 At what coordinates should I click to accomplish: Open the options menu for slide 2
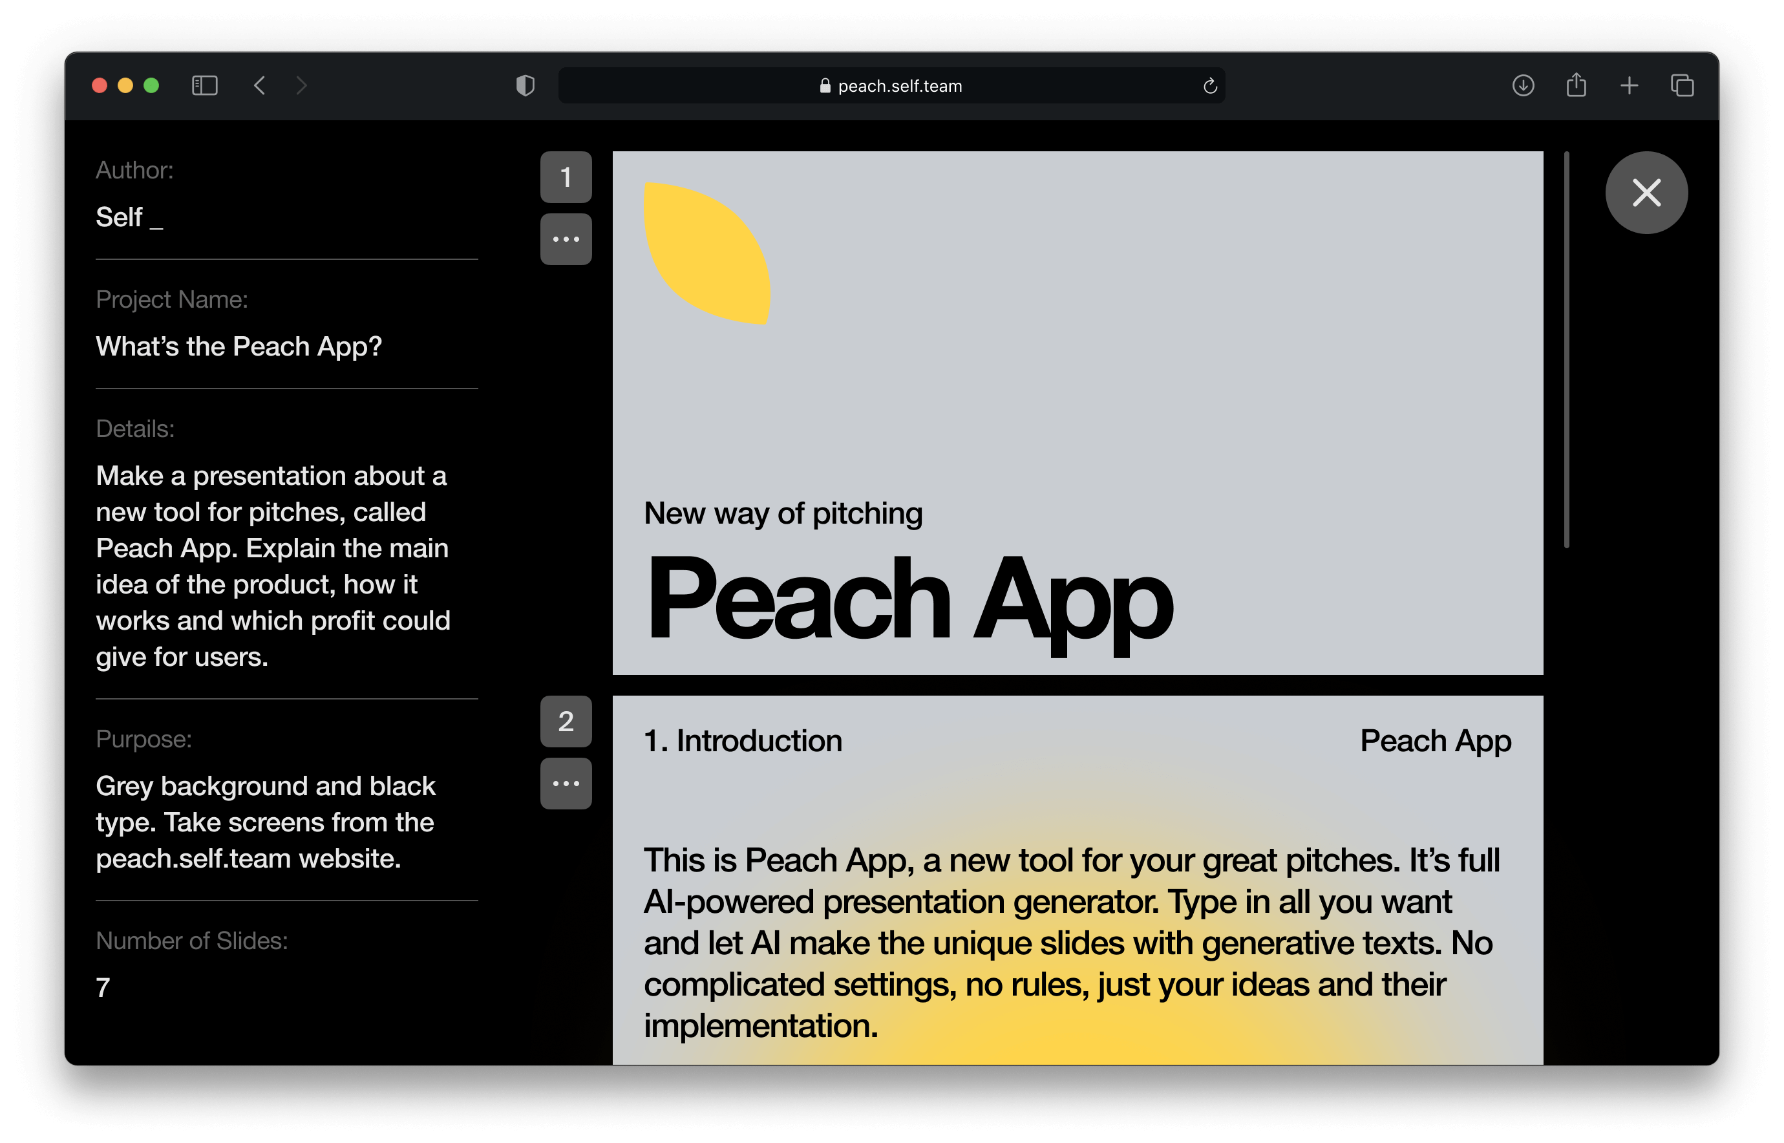(566, 782)
